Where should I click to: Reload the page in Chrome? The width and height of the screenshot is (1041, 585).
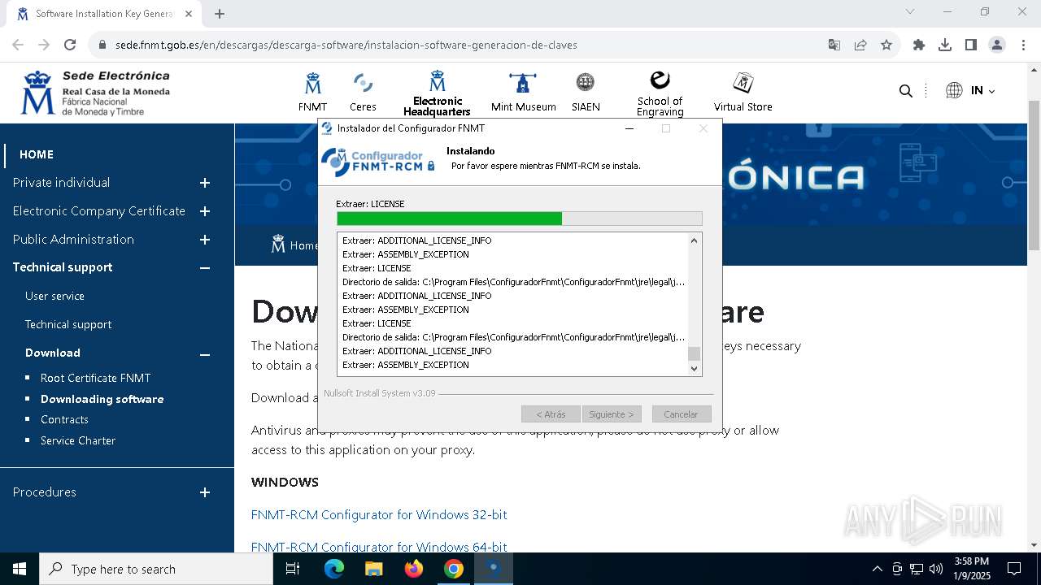70,45
